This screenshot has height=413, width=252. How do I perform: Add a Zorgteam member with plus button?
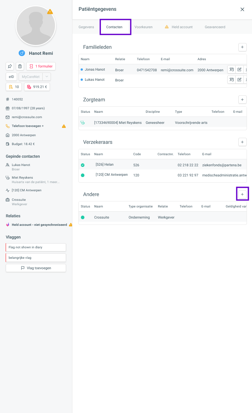[242, 99]
